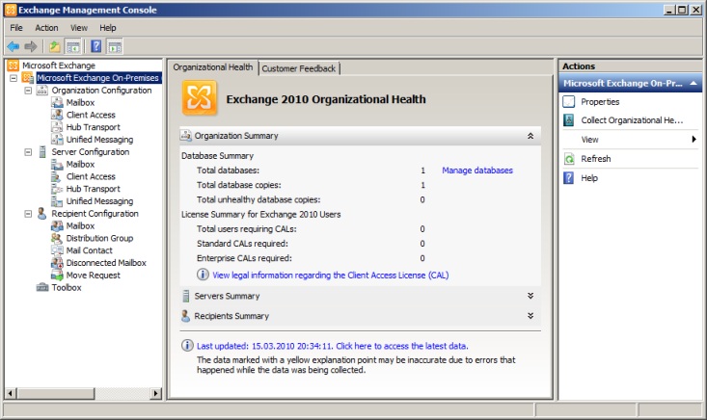The height and width of the screenshot is (420, 707).
Task: Click the Forward arrow toolbar icon
Action: coord(31,46)
